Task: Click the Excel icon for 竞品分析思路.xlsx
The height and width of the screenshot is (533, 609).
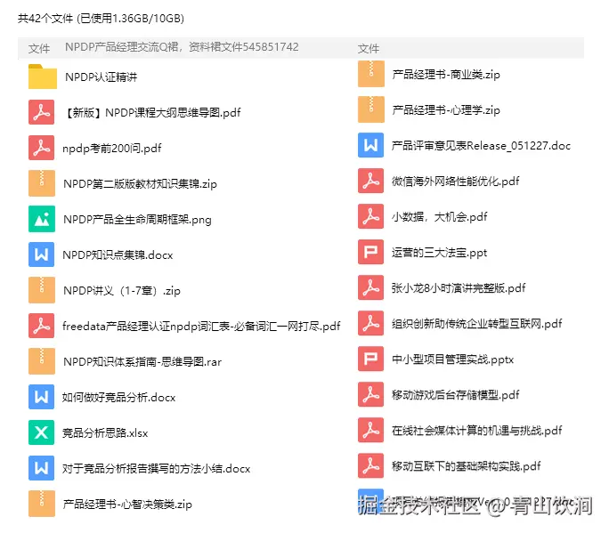Action: pos(42,432)
